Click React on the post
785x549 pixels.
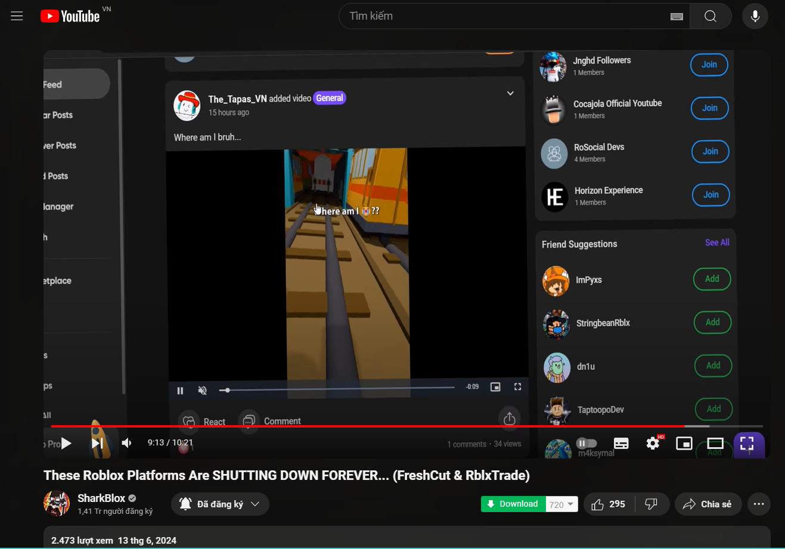(203, 421)
